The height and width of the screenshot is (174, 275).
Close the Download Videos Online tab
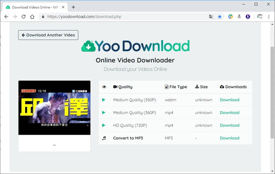(63, 7)
